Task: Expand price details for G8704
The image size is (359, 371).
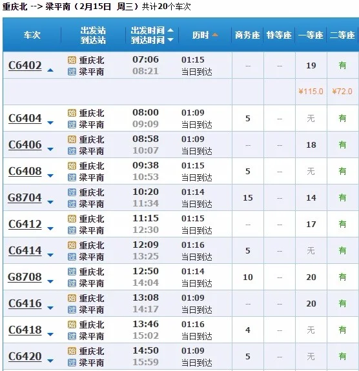Action: pos(50,202)
